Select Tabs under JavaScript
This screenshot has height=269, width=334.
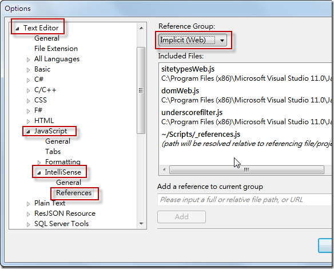(x=53, y=152)
